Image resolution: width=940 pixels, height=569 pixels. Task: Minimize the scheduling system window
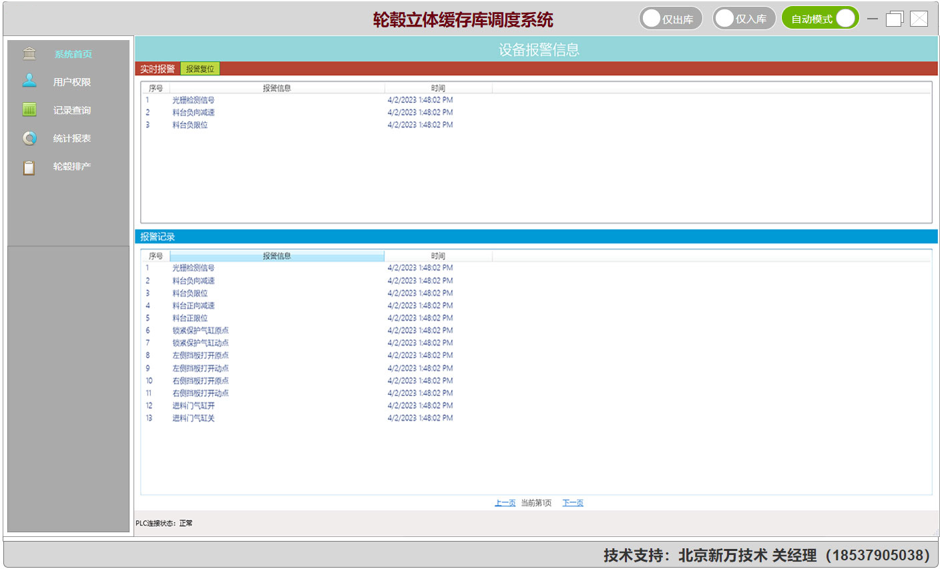click(x=872, y=19)
